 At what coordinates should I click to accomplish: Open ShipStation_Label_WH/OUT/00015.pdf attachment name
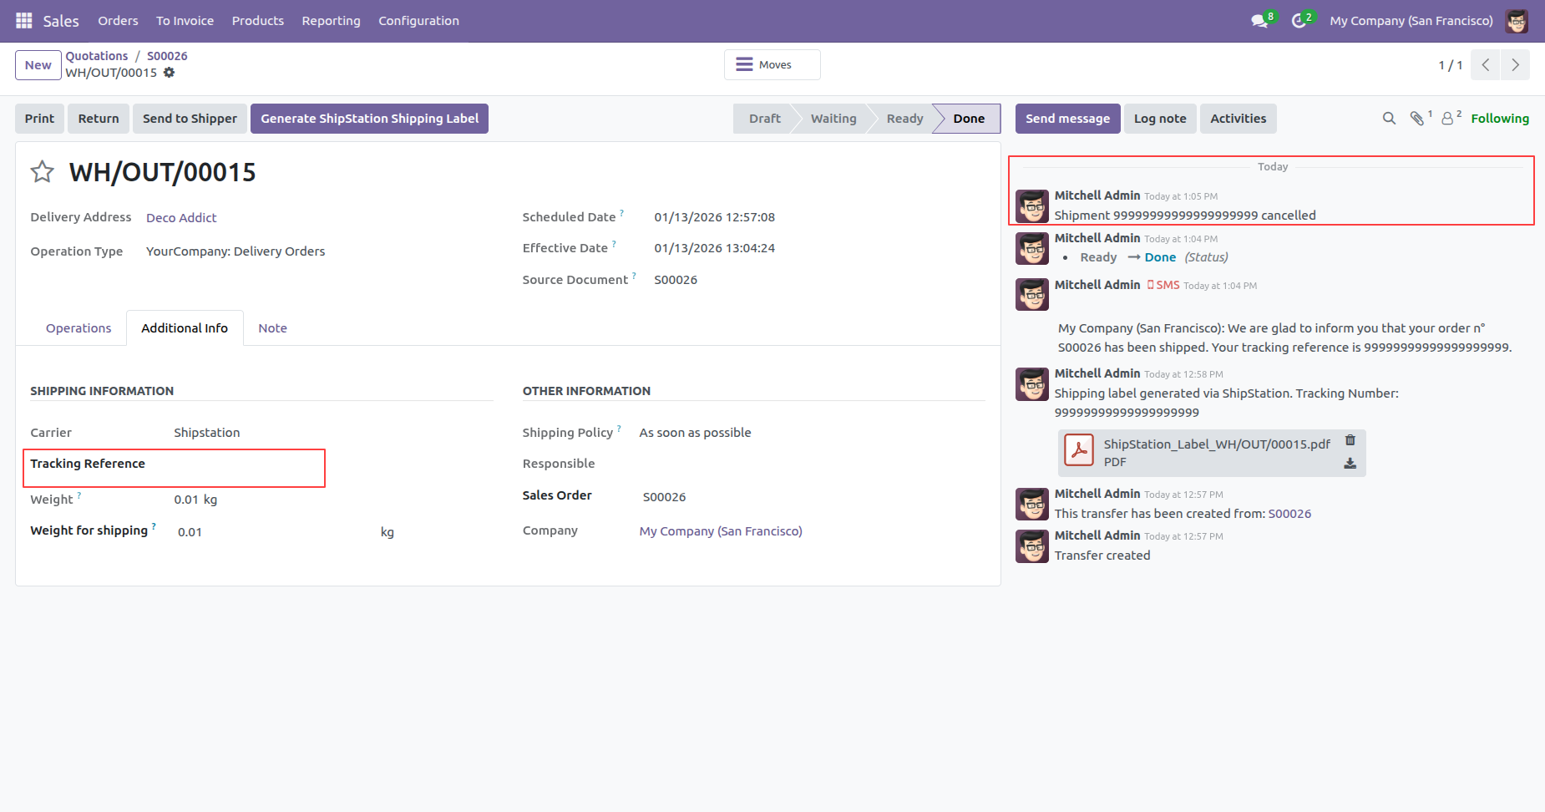point(1217,444)
